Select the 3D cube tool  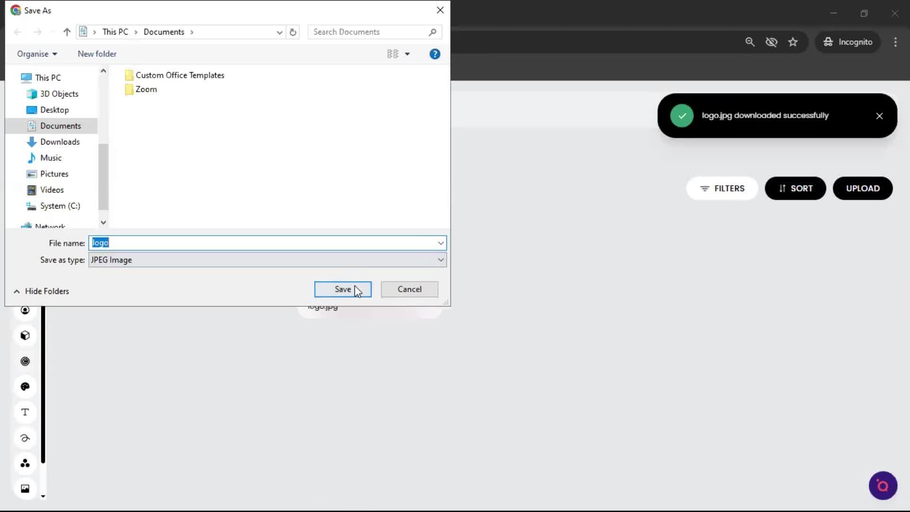coord(25,335)
